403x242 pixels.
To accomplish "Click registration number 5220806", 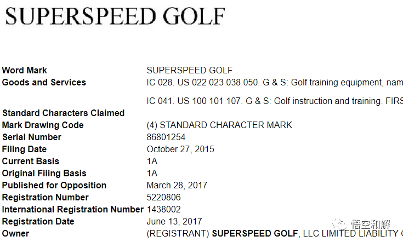I will click(163, 198).
